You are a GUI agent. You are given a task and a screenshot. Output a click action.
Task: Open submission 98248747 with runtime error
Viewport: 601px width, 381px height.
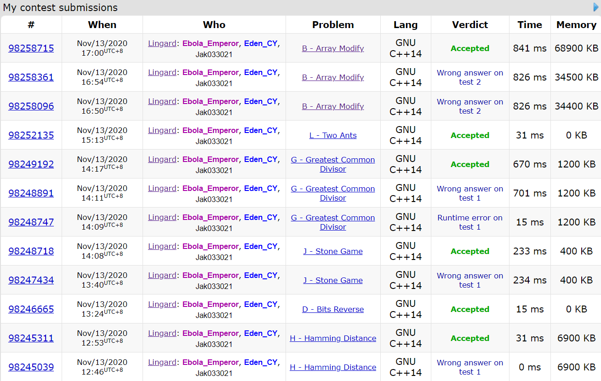[x=31, y=222]
